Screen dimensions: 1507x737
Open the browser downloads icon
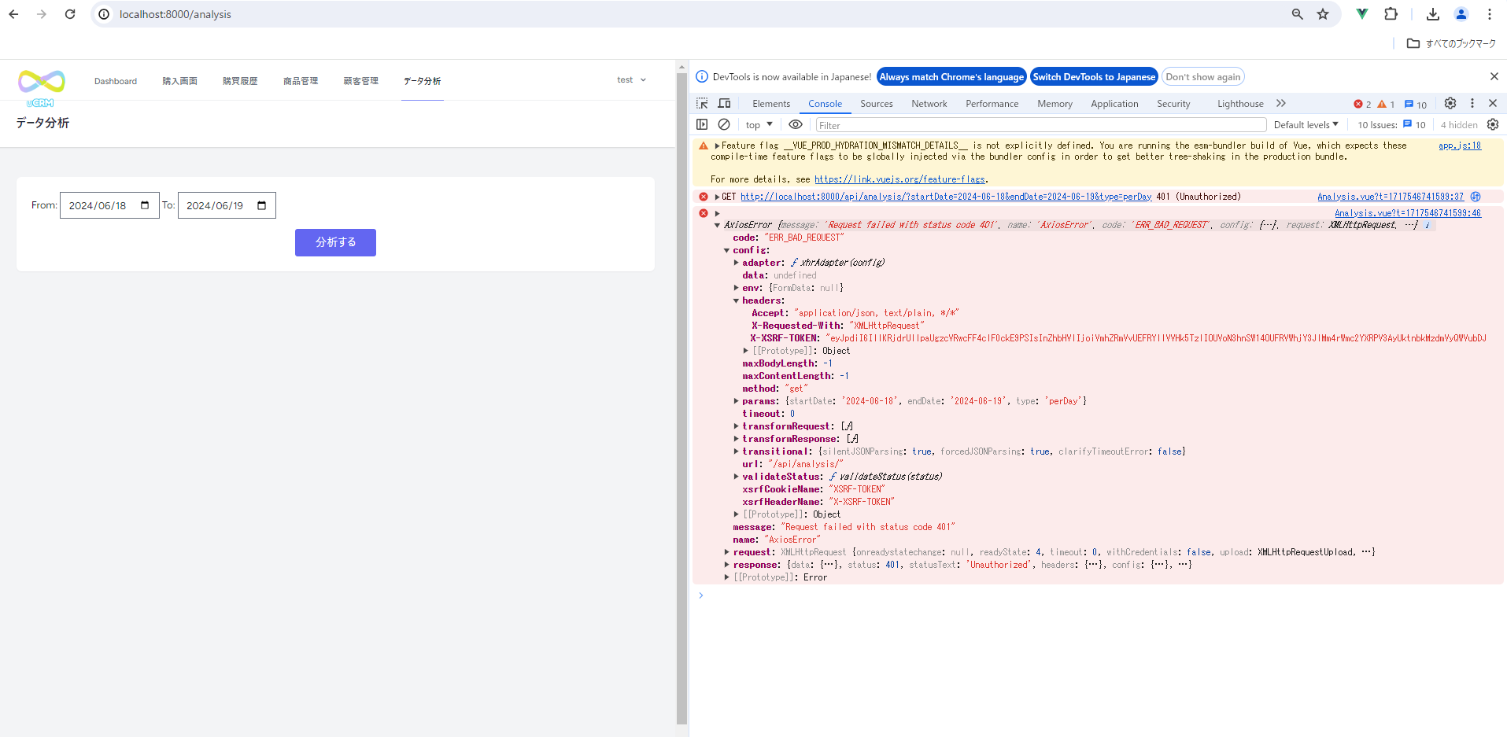point(1432,14)
